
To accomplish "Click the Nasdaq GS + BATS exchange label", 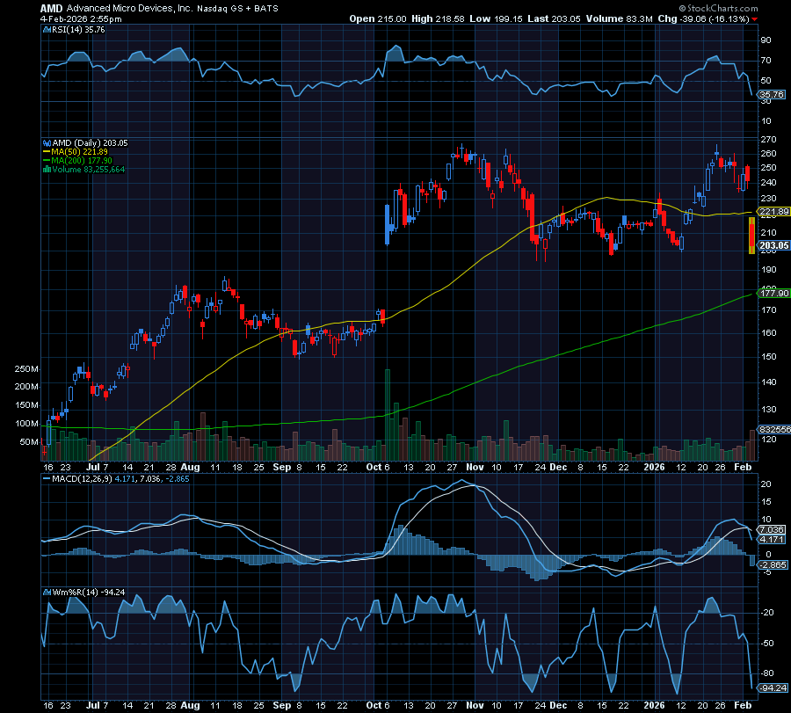I will [x=237, y=9].
